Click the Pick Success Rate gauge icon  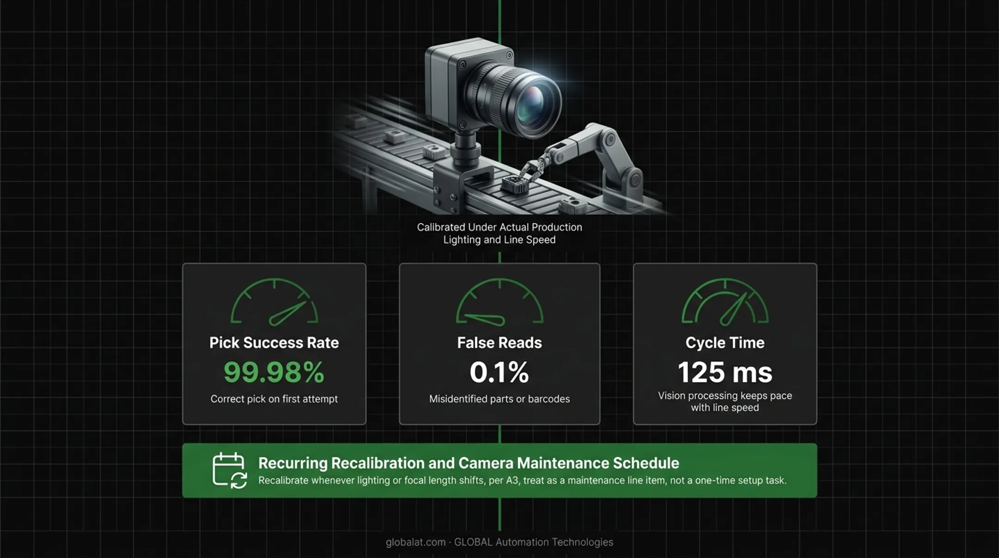coord(274,302)
